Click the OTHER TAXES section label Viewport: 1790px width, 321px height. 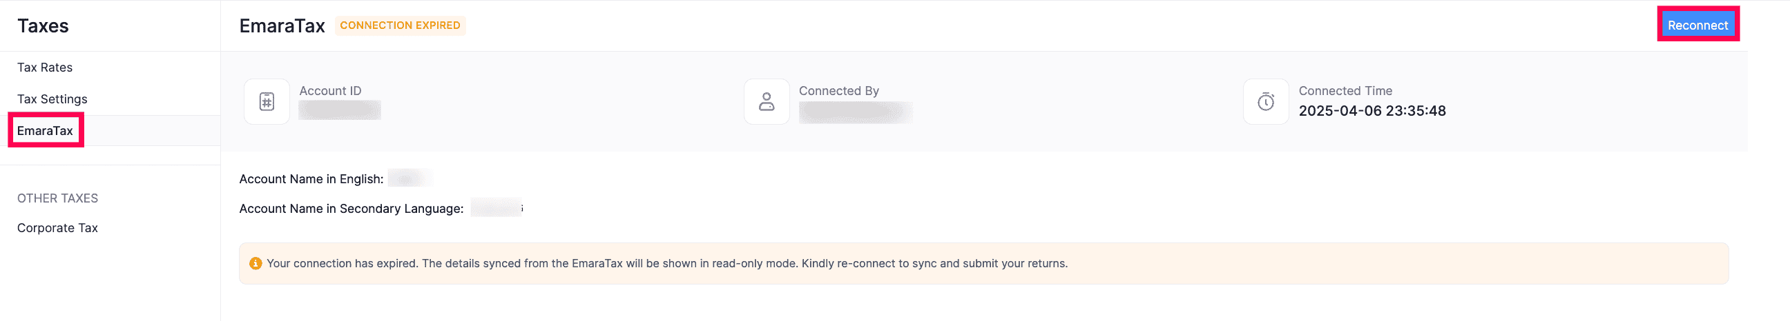(x=58, y=198)
